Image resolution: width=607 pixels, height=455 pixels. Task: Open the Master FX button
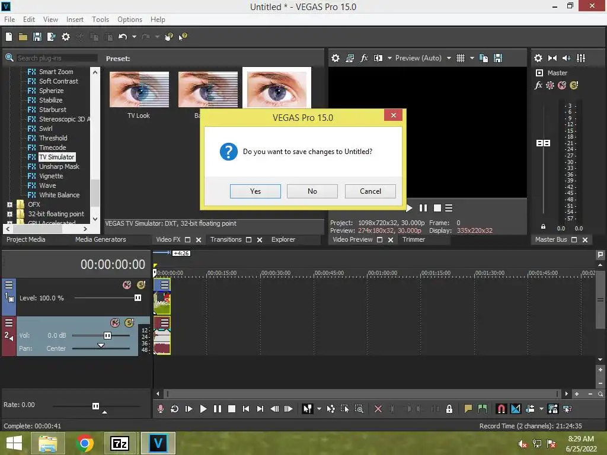click(538, 85)
